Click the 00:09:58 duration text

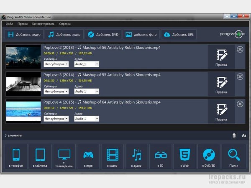pos(49,53)
